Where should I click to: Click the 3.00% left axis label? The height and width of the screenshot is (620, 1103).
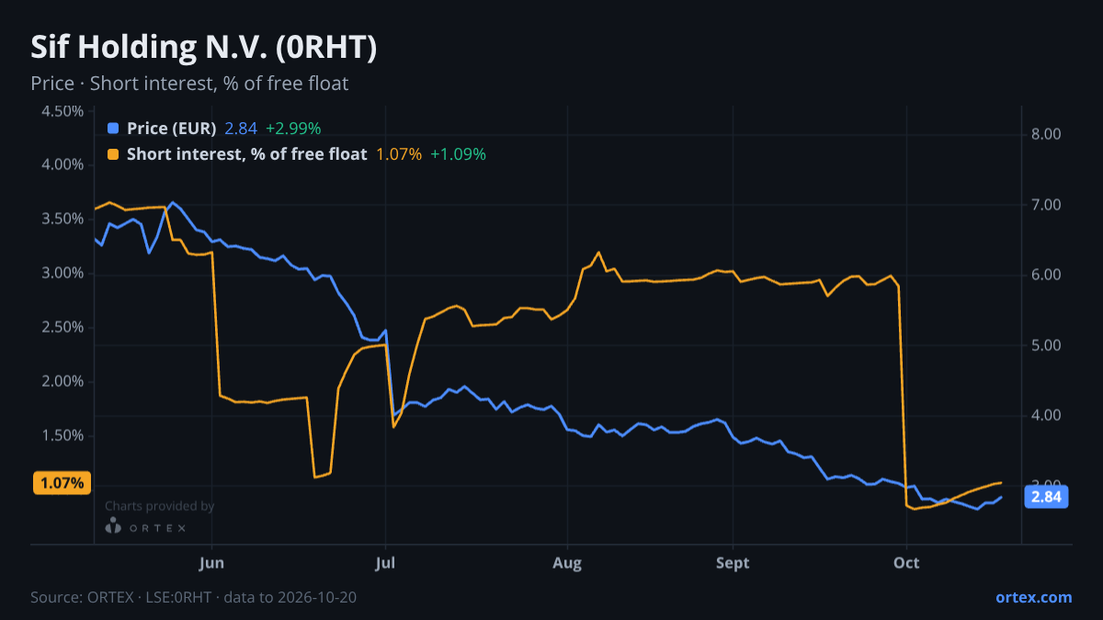[63, 274]
